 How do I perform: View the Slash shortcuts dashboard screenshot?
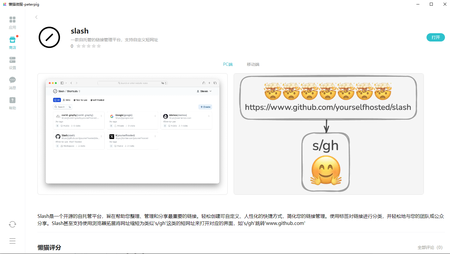click(133, 134)
